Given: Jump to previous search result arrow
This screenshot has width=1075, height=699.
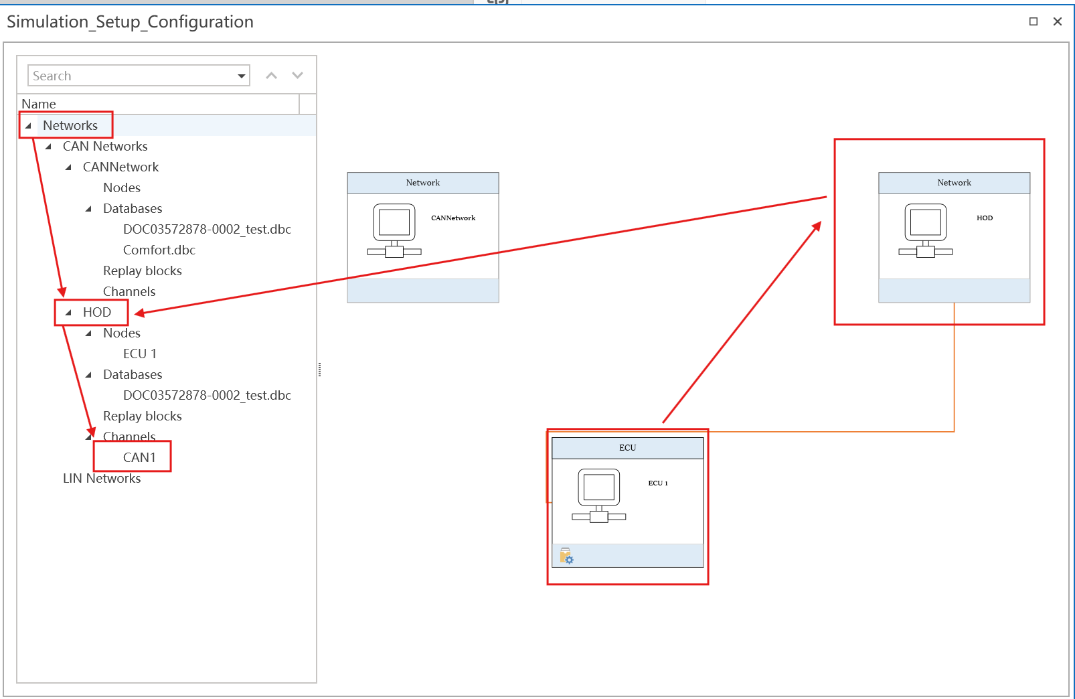Looking at the screenshot, I should pos(271,76).
